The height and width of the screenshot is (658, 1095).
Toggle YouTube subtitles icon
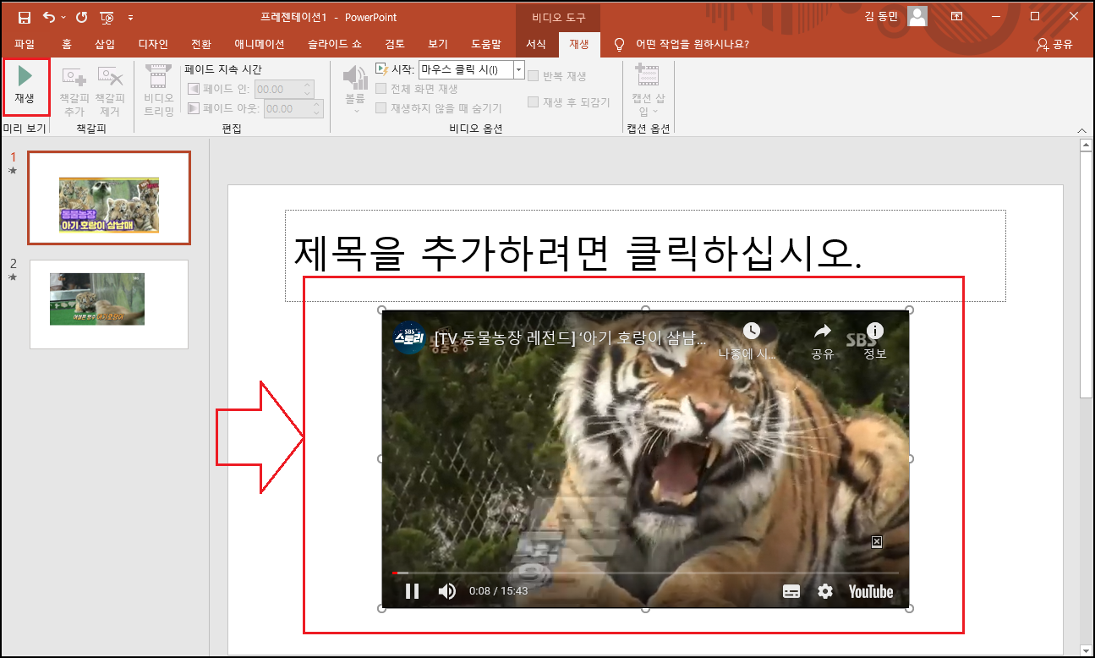click(x=791, y=591)
